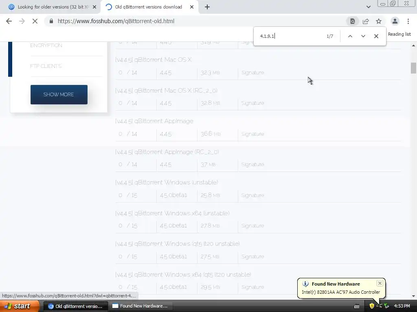The image size is (417, 312).
Task: Open Signature for the 29.5 MB file
Action: (x=252, y=287)
